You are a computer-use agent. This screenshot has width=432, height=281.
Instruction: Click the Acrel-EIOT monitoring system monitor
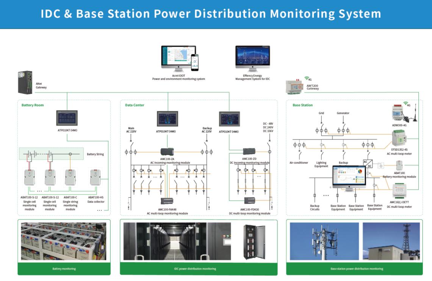[x=178, y=59]
